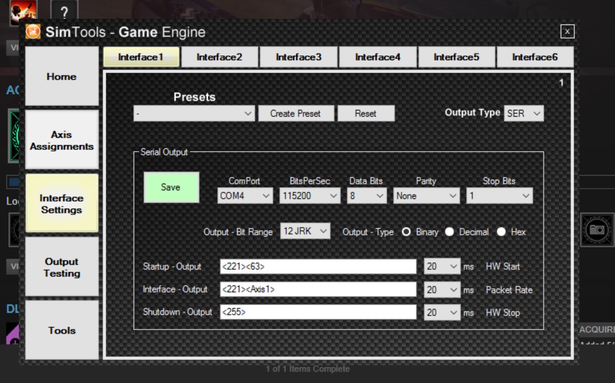Expand the Stop Bits dropdown

point(499,196)
